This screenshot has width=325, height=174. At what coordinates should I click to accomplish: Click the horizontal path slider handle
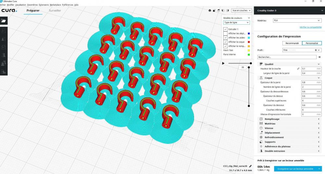251,63
